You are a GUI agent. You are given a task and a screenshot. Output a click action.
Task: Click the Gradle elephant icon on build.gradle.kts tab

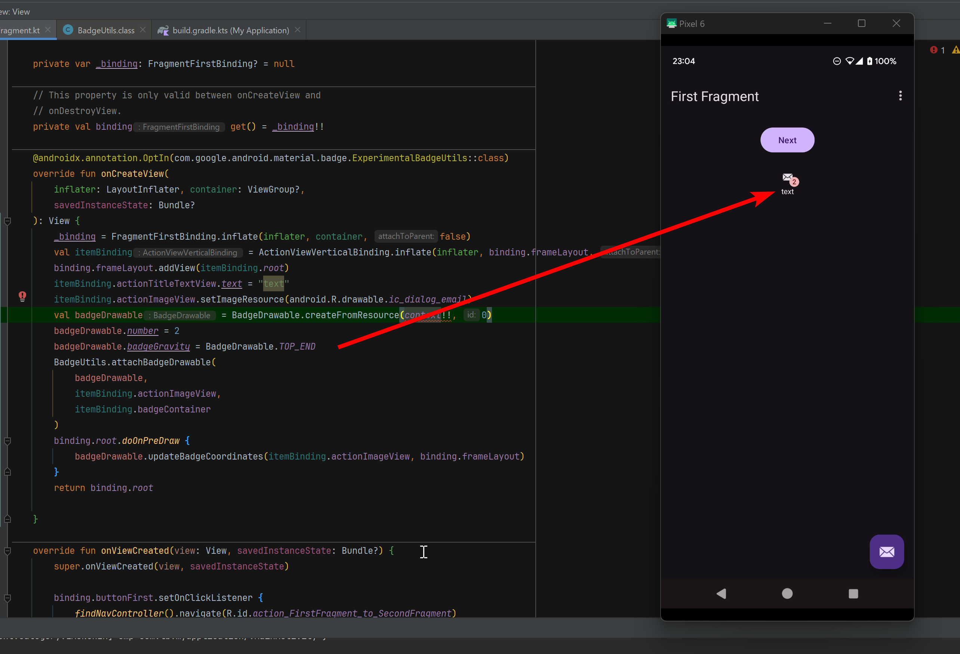(x=163, y=30)
